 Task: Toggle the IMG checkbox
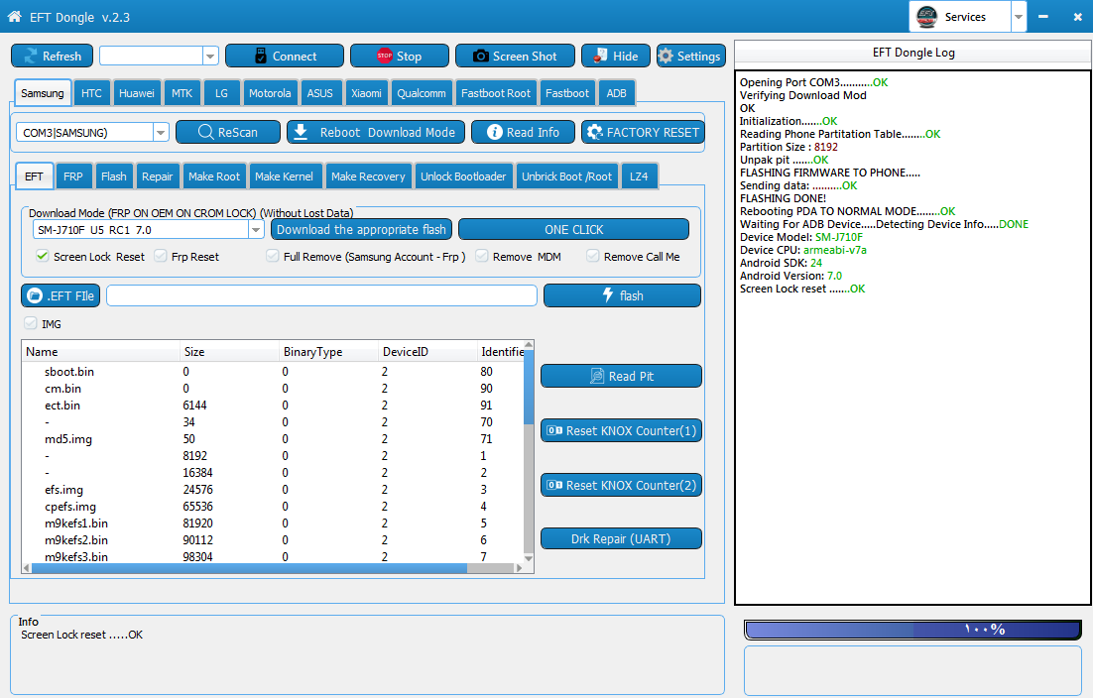pyautogui.click(x=31, y=323)
